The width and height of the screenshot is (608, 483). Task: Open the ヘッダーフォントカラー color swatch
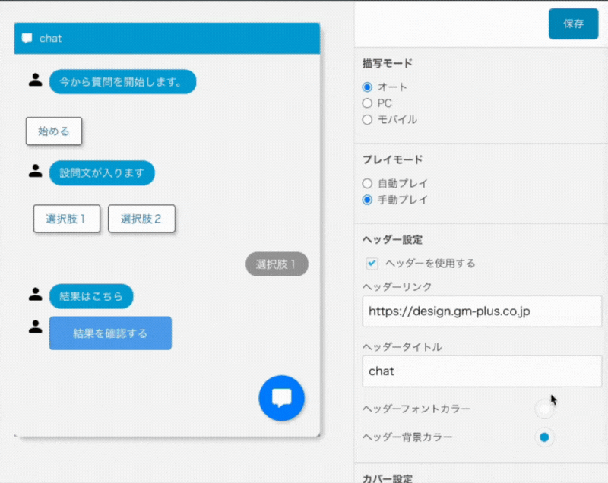[544, 409]
